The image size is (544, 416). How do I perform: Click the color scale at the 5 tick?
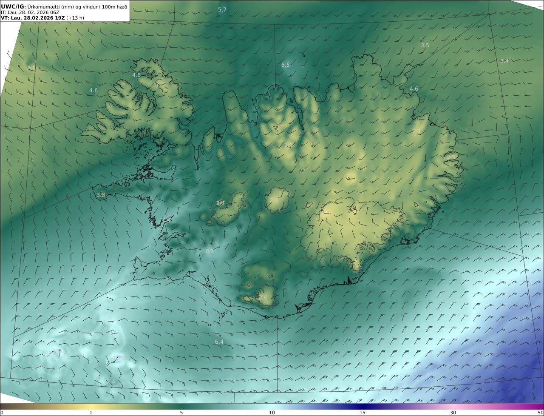(x=181, y=412)
